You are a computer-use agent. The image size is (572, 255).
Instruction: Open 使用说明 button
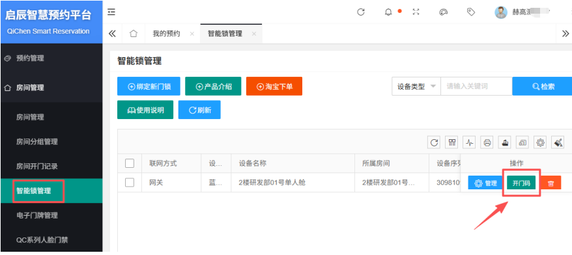(145, 110)
